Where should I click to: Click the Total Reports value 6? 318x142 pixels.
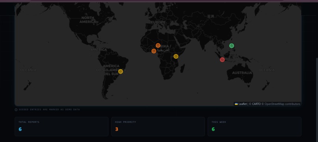pyautogui.click(x=20, y=129)
